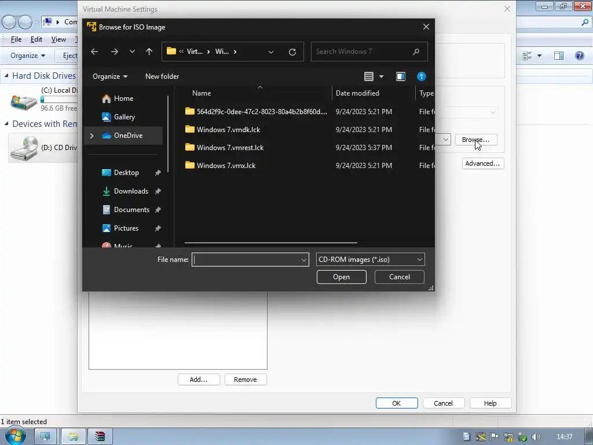Open the Organize menu in file dialog
Screen dimensions: 593x445
tap(110, 76)
